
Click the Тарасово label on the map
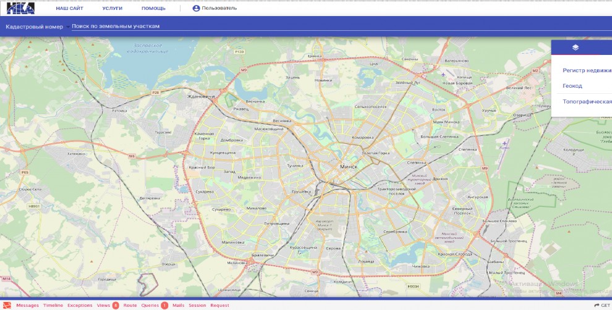[163, 133]
